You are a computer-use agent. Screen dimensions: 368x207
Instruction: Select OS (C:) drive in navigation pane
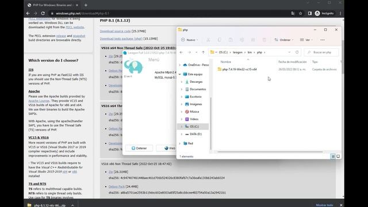click(x=193, y=126)
